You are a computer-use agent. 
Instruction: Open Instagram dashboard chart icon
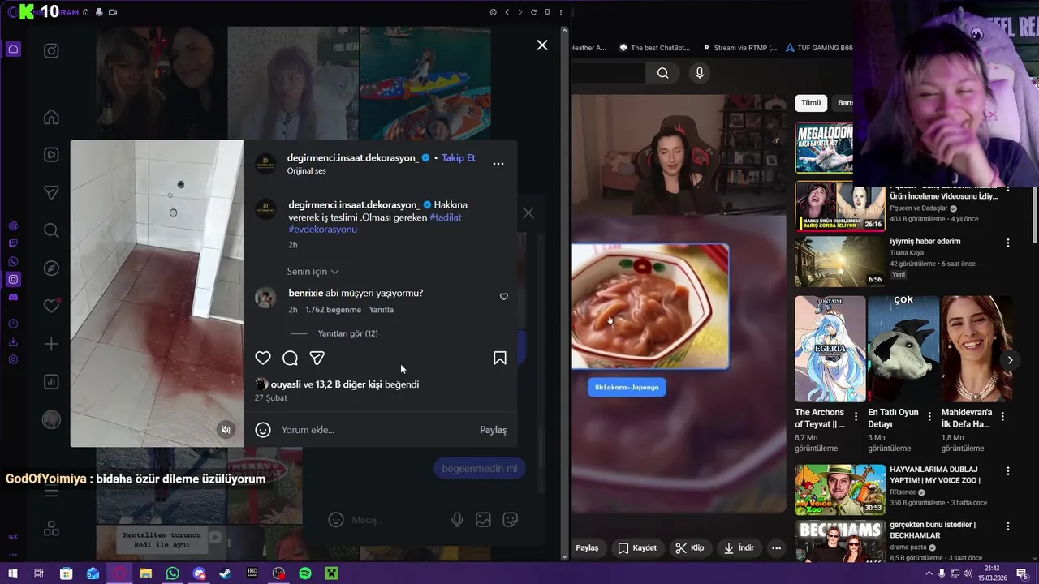(x=51, y=381)
